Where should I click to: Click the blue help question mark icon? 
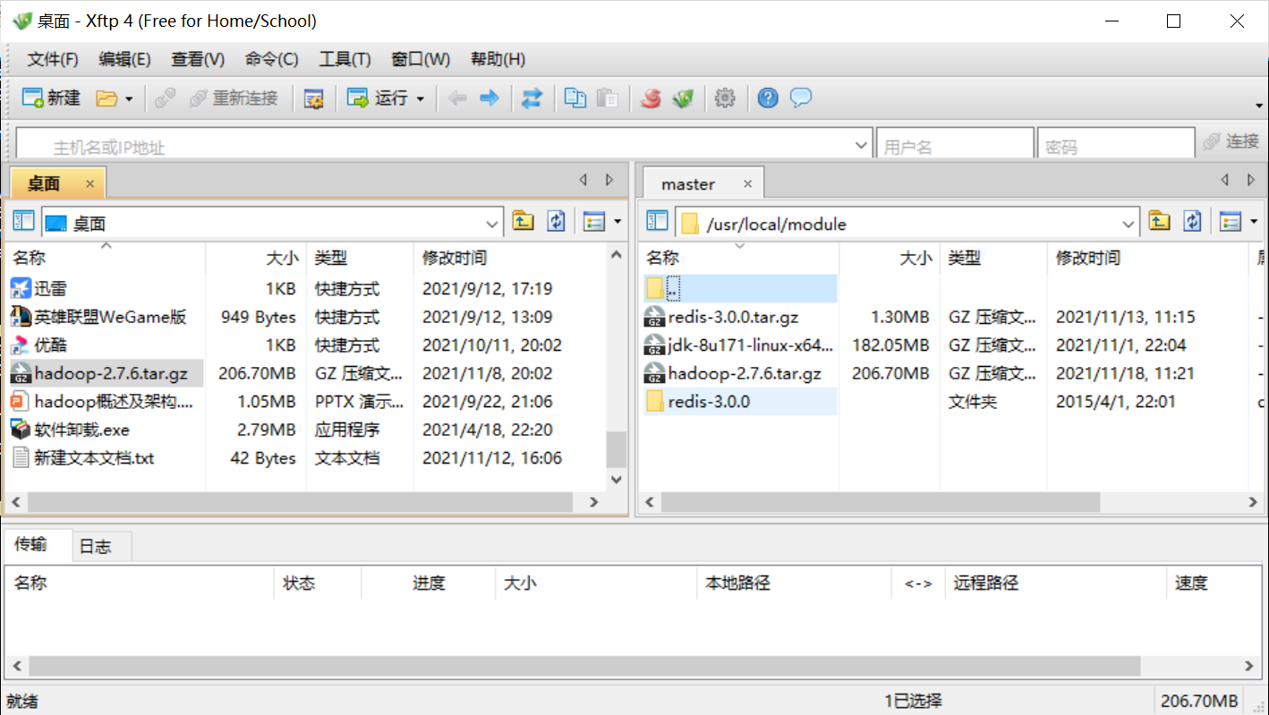(768, 98)
